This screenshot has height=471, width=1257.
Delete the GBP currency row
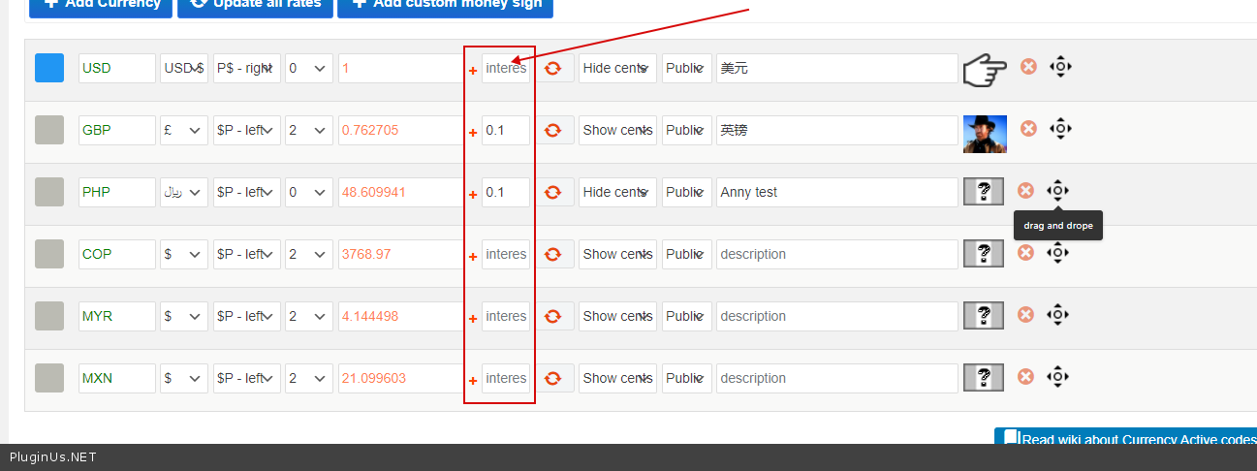pos(1028,128)
